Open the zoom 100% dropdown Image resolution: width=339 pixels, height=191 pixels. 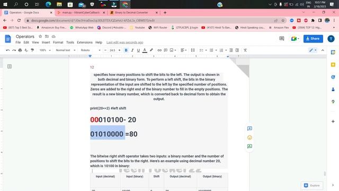tap(45, 50)
